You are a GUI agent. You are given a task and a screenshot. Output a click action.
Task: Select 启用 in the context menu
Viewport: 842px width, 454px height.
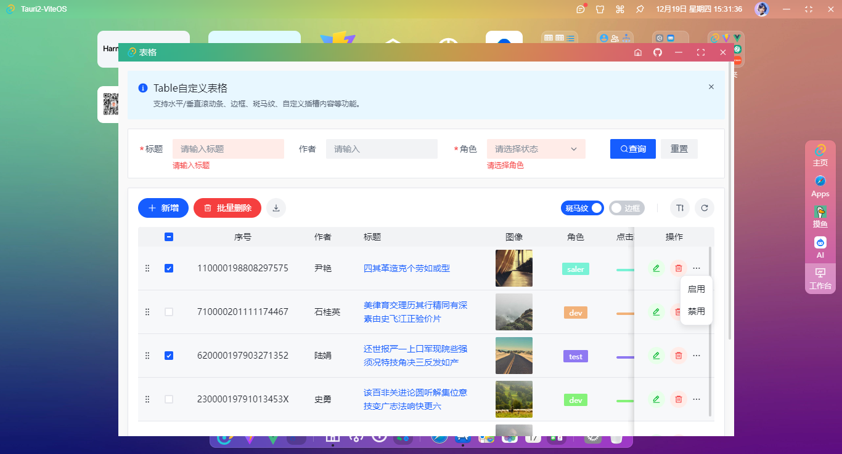(696, 289)
